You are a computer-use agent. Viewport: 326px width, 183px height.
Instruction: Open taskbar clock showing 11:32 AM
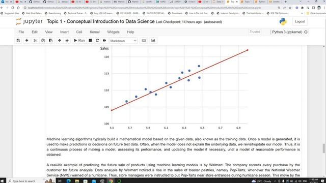[314, 181]
